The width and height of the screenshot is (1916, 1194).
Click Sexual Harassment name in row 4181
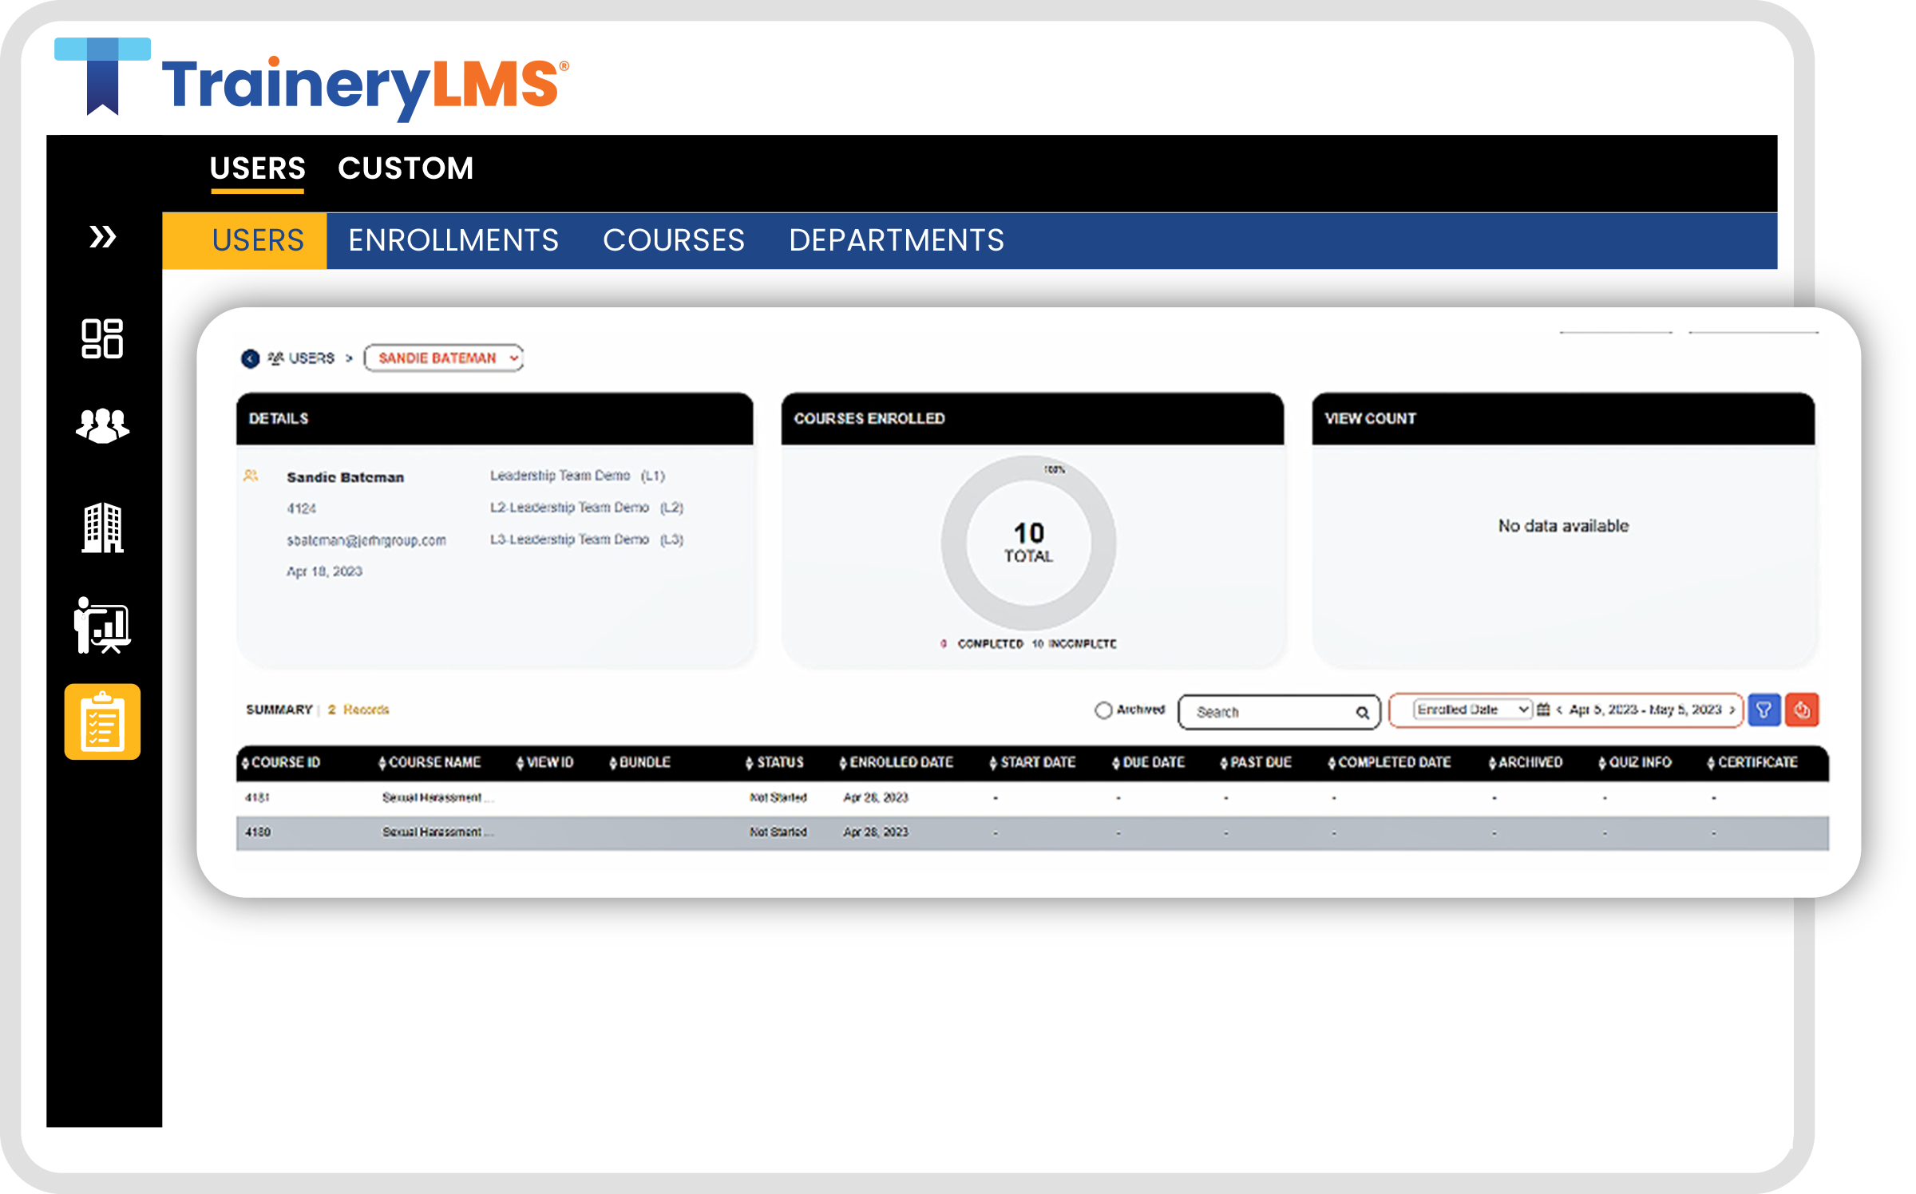(437, 797)
